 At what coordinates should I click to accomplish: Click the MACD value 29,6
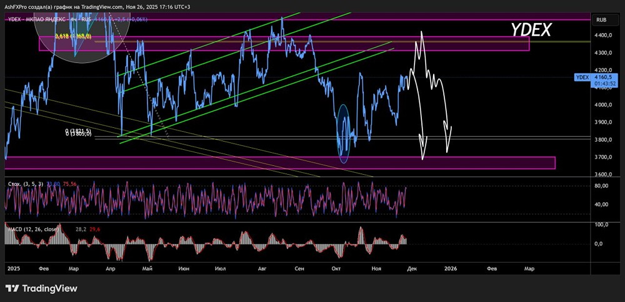point(95,229)
